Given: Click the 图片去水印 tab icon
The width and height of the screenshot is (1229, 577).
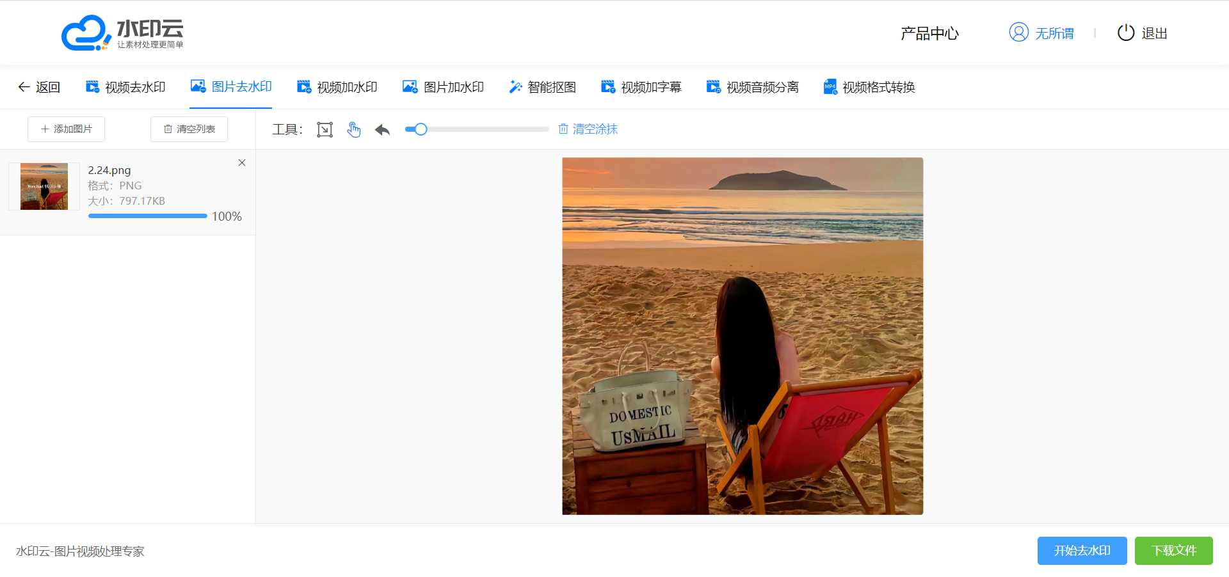Looking at the screenshot, I should click(x=198, y=86).
